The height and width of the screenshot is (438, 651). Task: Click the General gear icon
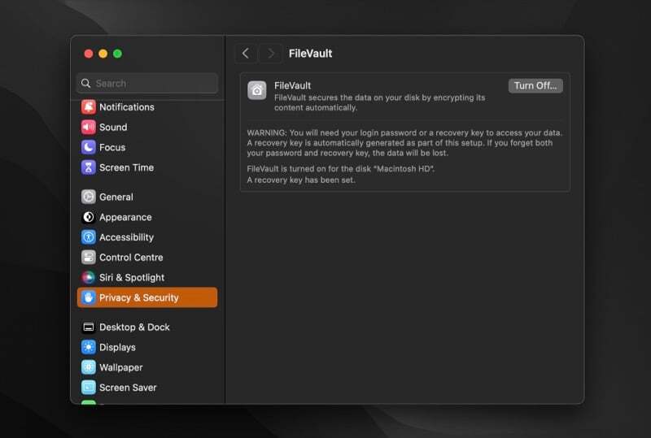coord(89,197)
